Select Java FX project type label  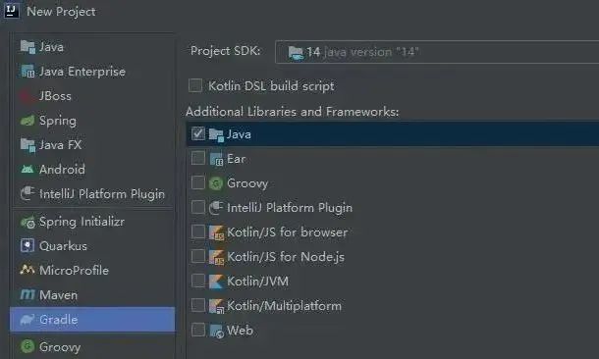60,145
